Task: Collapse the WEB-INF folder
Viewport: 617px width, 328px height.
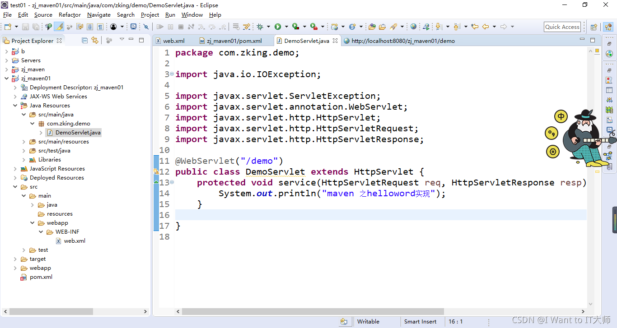Action: [41, 232]
